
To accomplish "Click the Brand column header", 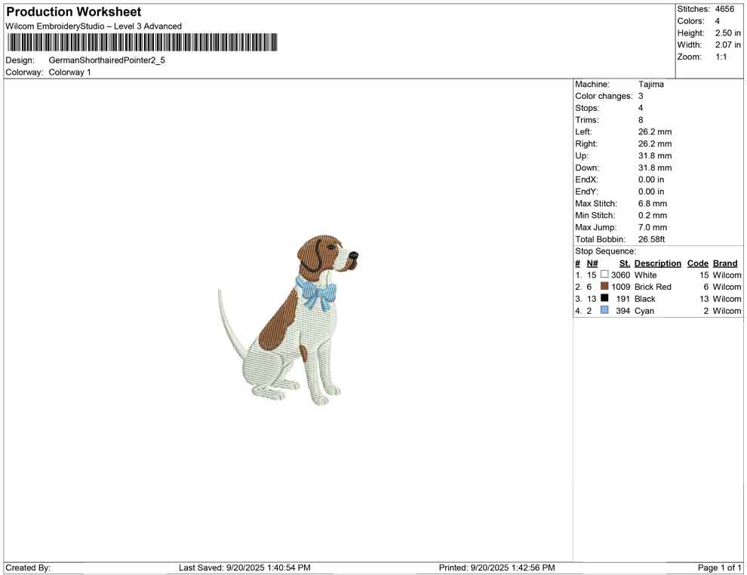I will [x=725, y=263].
